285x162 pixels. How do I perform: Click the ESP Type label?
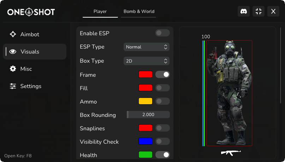pyautogui.click(x=92, y=47)
